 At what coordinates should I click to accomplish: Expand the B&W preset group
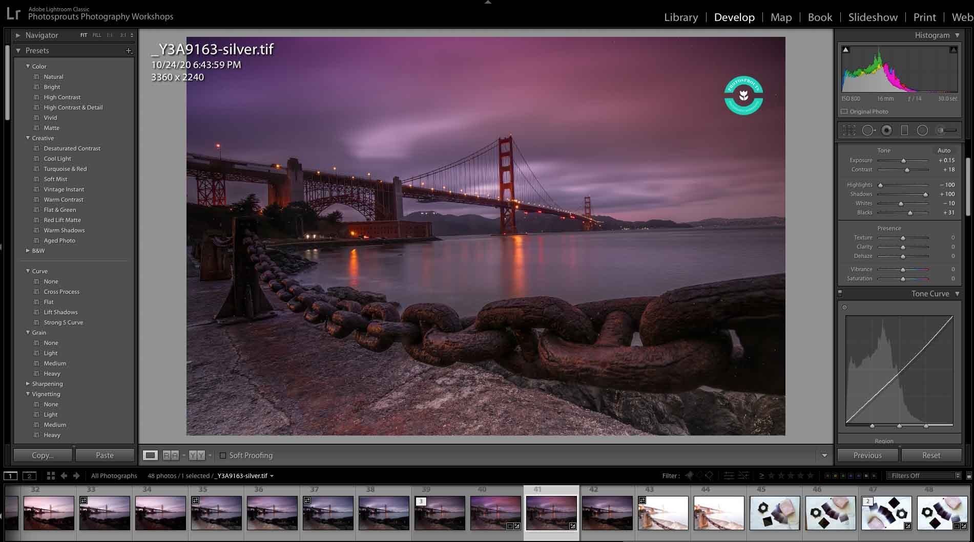click(28, 250)
